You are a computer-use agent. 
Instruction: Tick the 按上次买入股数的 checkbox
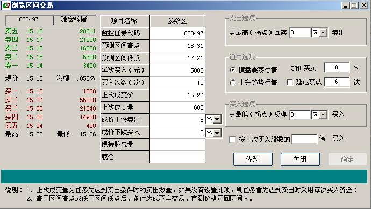pos(232,140)
